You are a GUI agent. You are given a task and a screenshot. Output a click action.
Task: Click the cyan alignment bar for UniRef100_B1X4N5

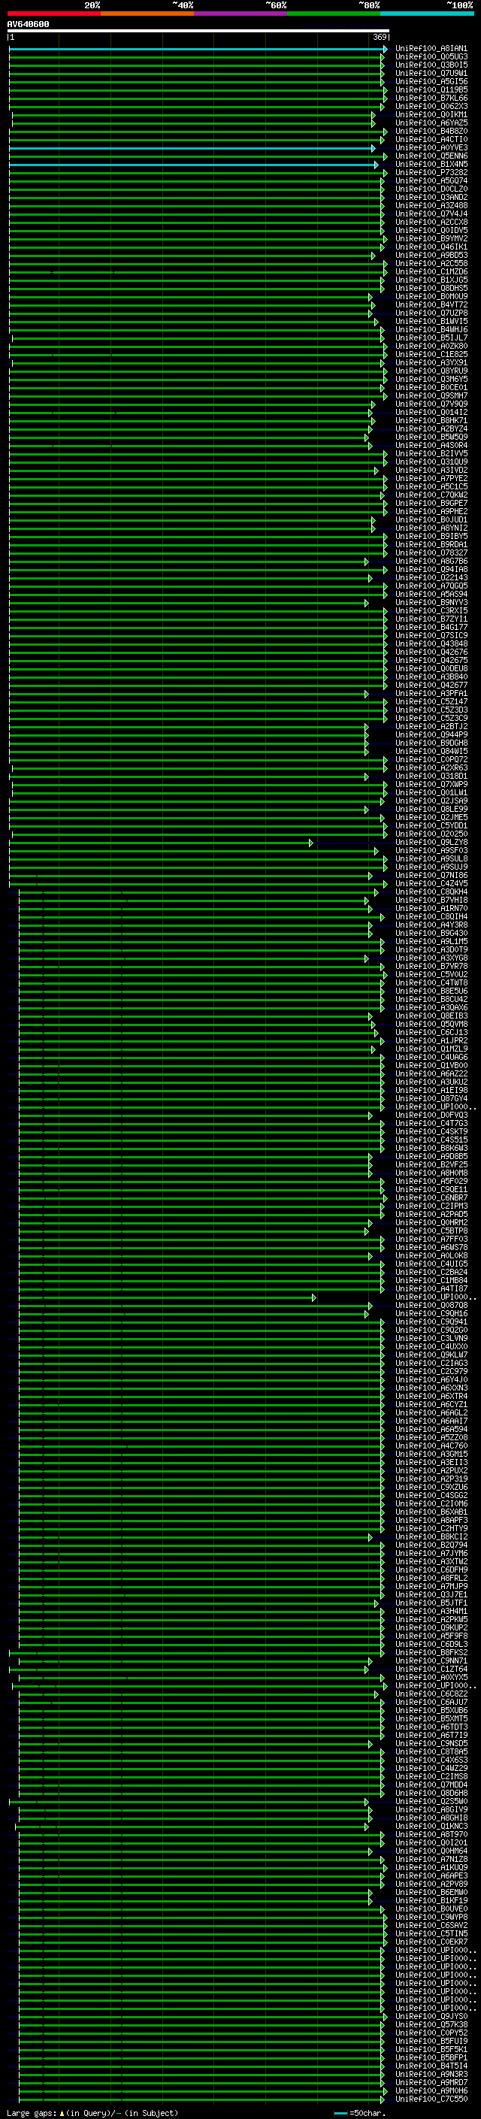194,165
